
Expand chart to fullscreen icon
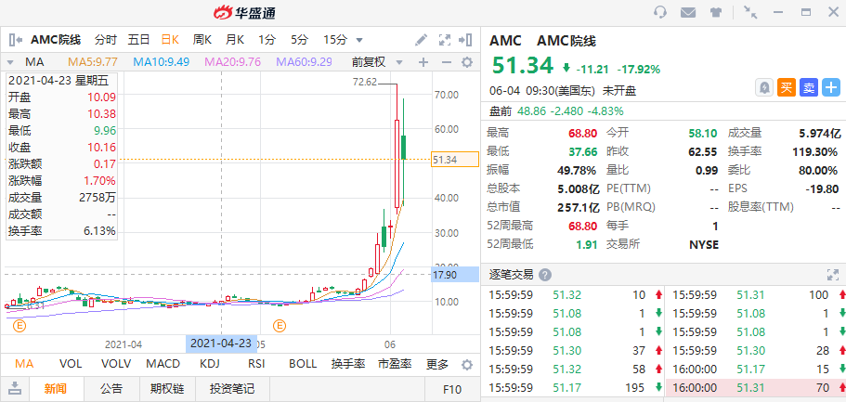pos(445,39)
